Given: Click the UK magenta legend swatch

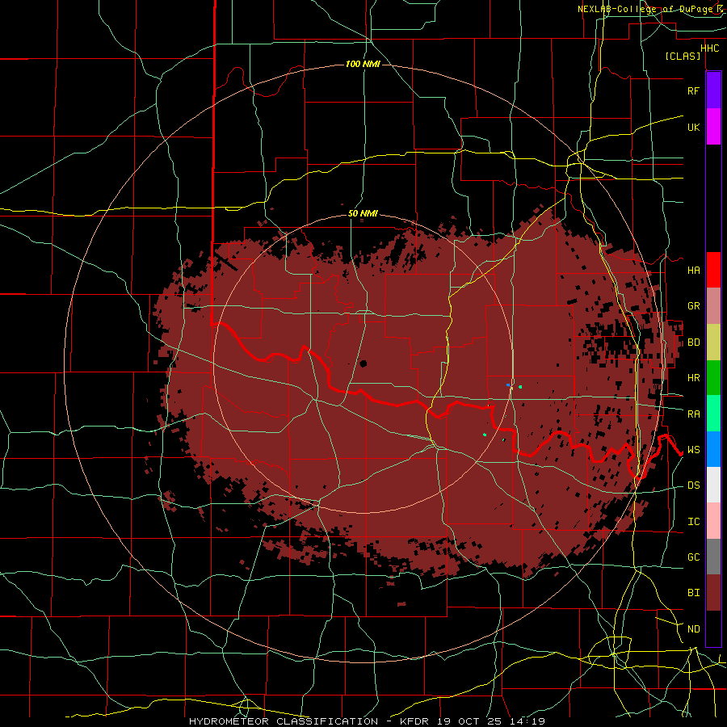Looking at the screenshot, I should point(713,127).
